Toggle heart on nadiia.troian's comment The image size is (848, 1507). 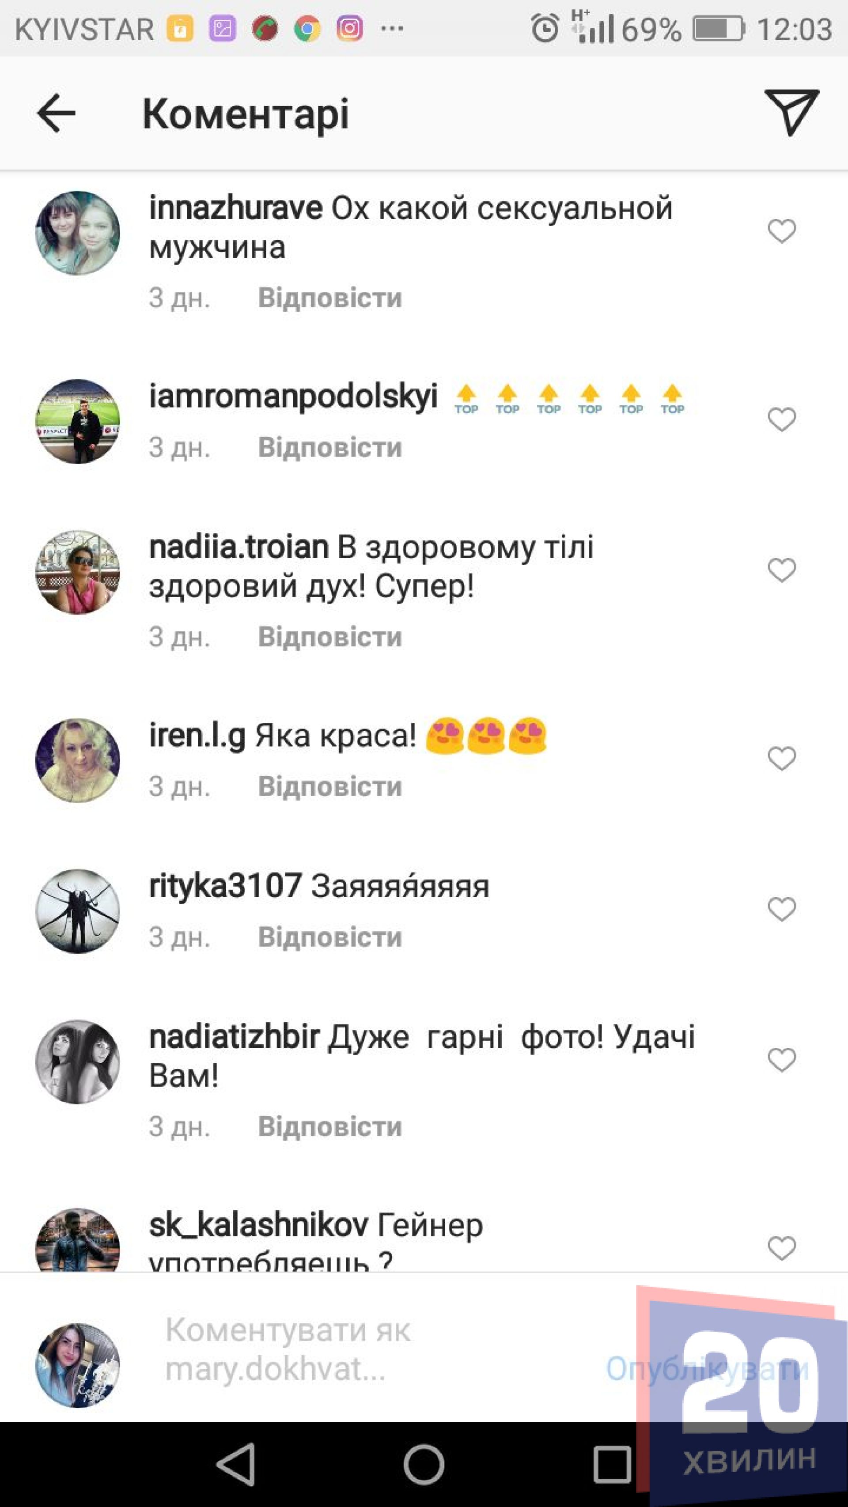pos(782,570)
